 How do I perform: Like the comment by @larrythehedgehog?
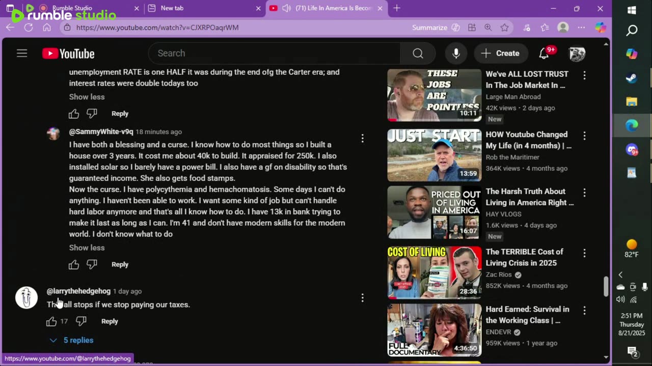51,321
